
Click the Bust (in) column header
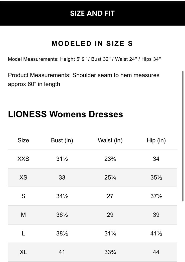click(x=62, y=140)
